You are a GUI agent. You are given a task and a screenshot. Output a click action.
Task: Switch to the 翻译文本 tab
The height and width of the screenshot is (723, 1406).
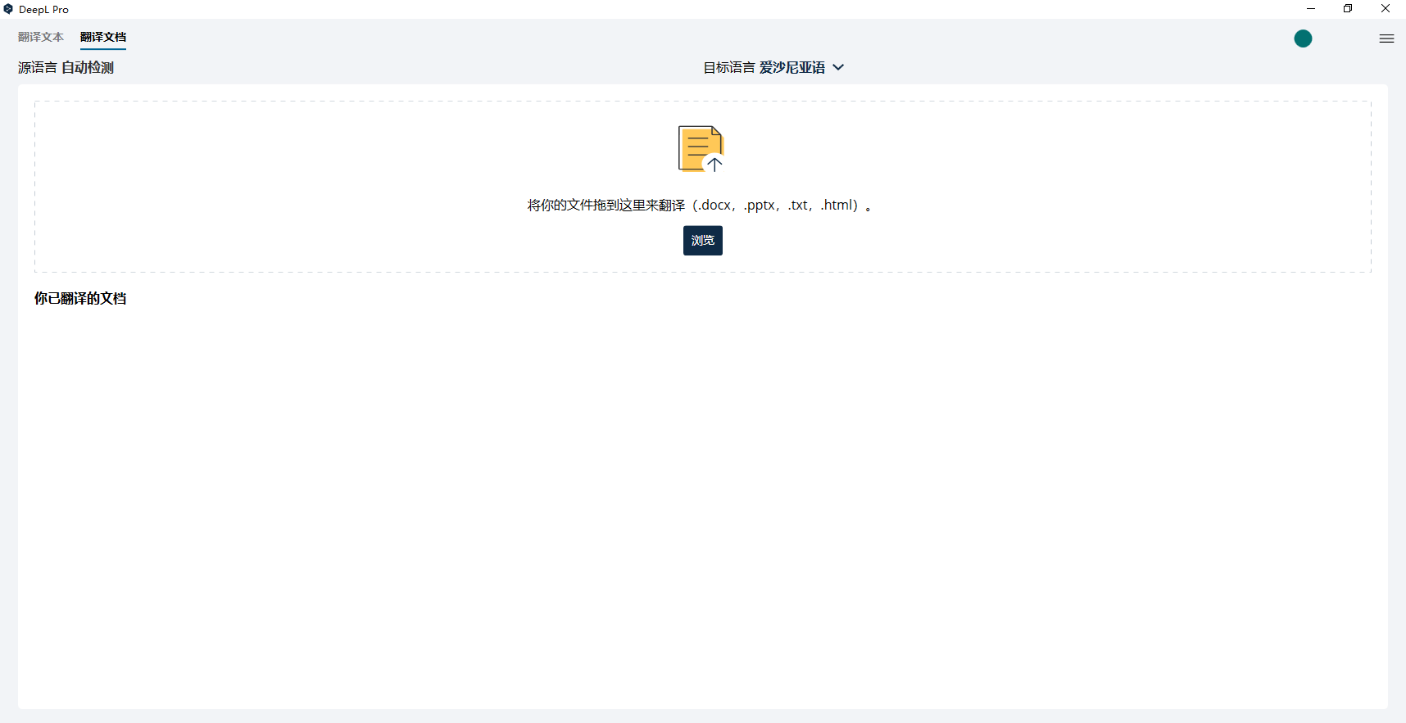click(41, 37)
